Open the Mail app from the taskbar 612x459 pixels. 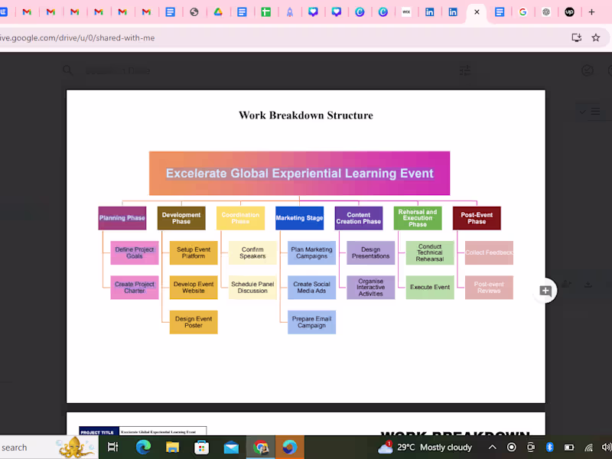pyautogui.click(x=231, y=447)
